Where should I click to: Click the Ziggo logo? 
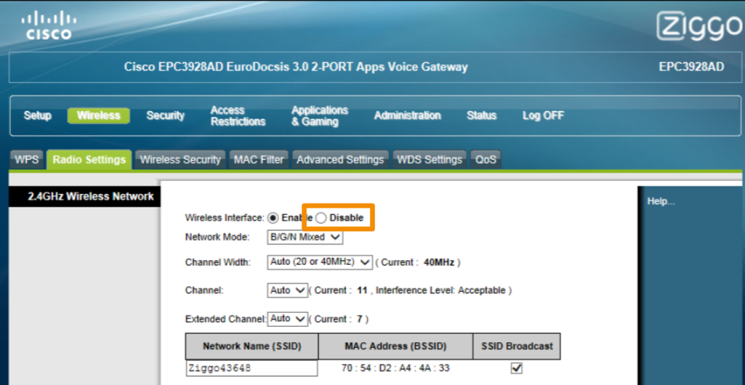pyautogui.click(x=699, y=27)
